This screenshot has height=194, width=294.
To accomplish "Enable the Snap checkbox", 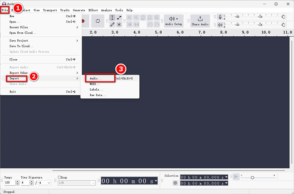I will (x=59, y=177).
